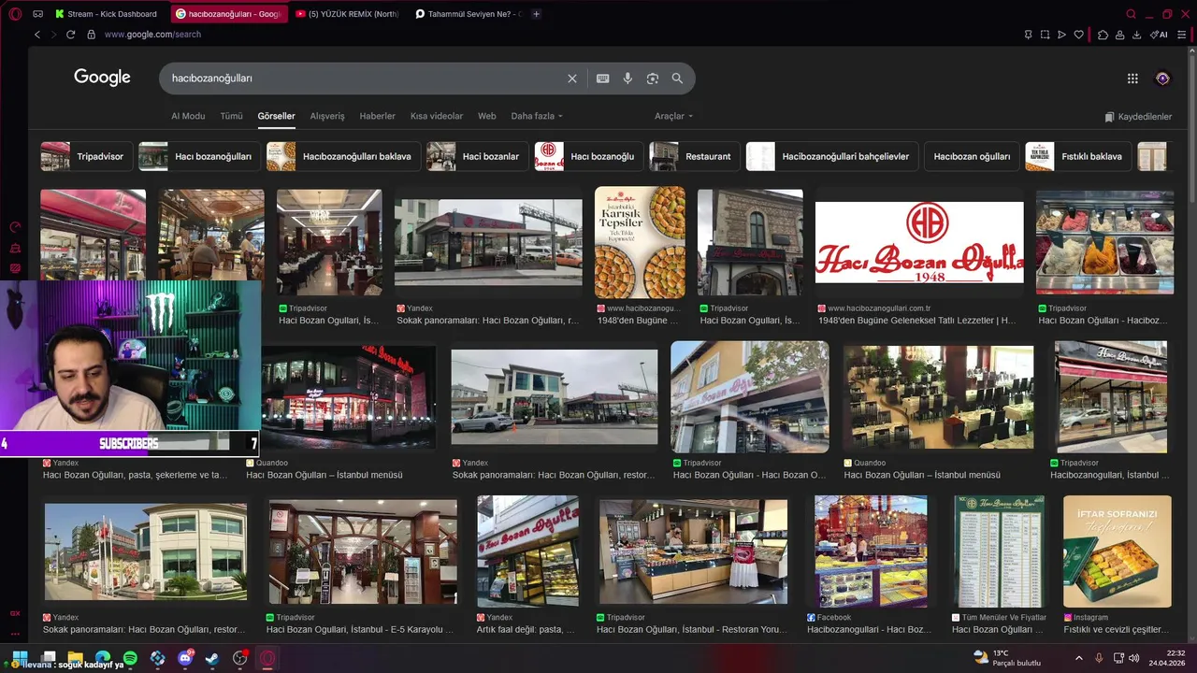Start a voice search with microphone
1197x673 pixels.
(627, 79)
